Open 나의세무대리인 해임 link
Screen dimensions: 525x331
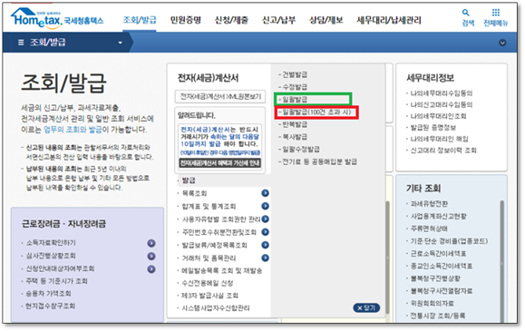click(x=439, y=139)
